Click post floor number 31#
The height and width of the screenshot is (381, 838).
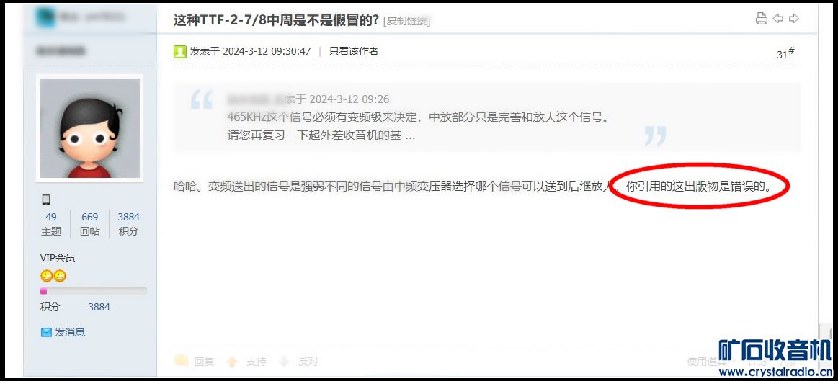click(785, 53)
